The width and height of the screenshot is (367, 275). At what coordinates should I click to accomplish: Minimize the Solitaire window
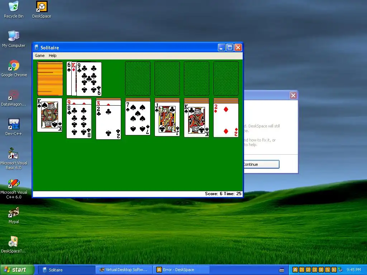221,48
